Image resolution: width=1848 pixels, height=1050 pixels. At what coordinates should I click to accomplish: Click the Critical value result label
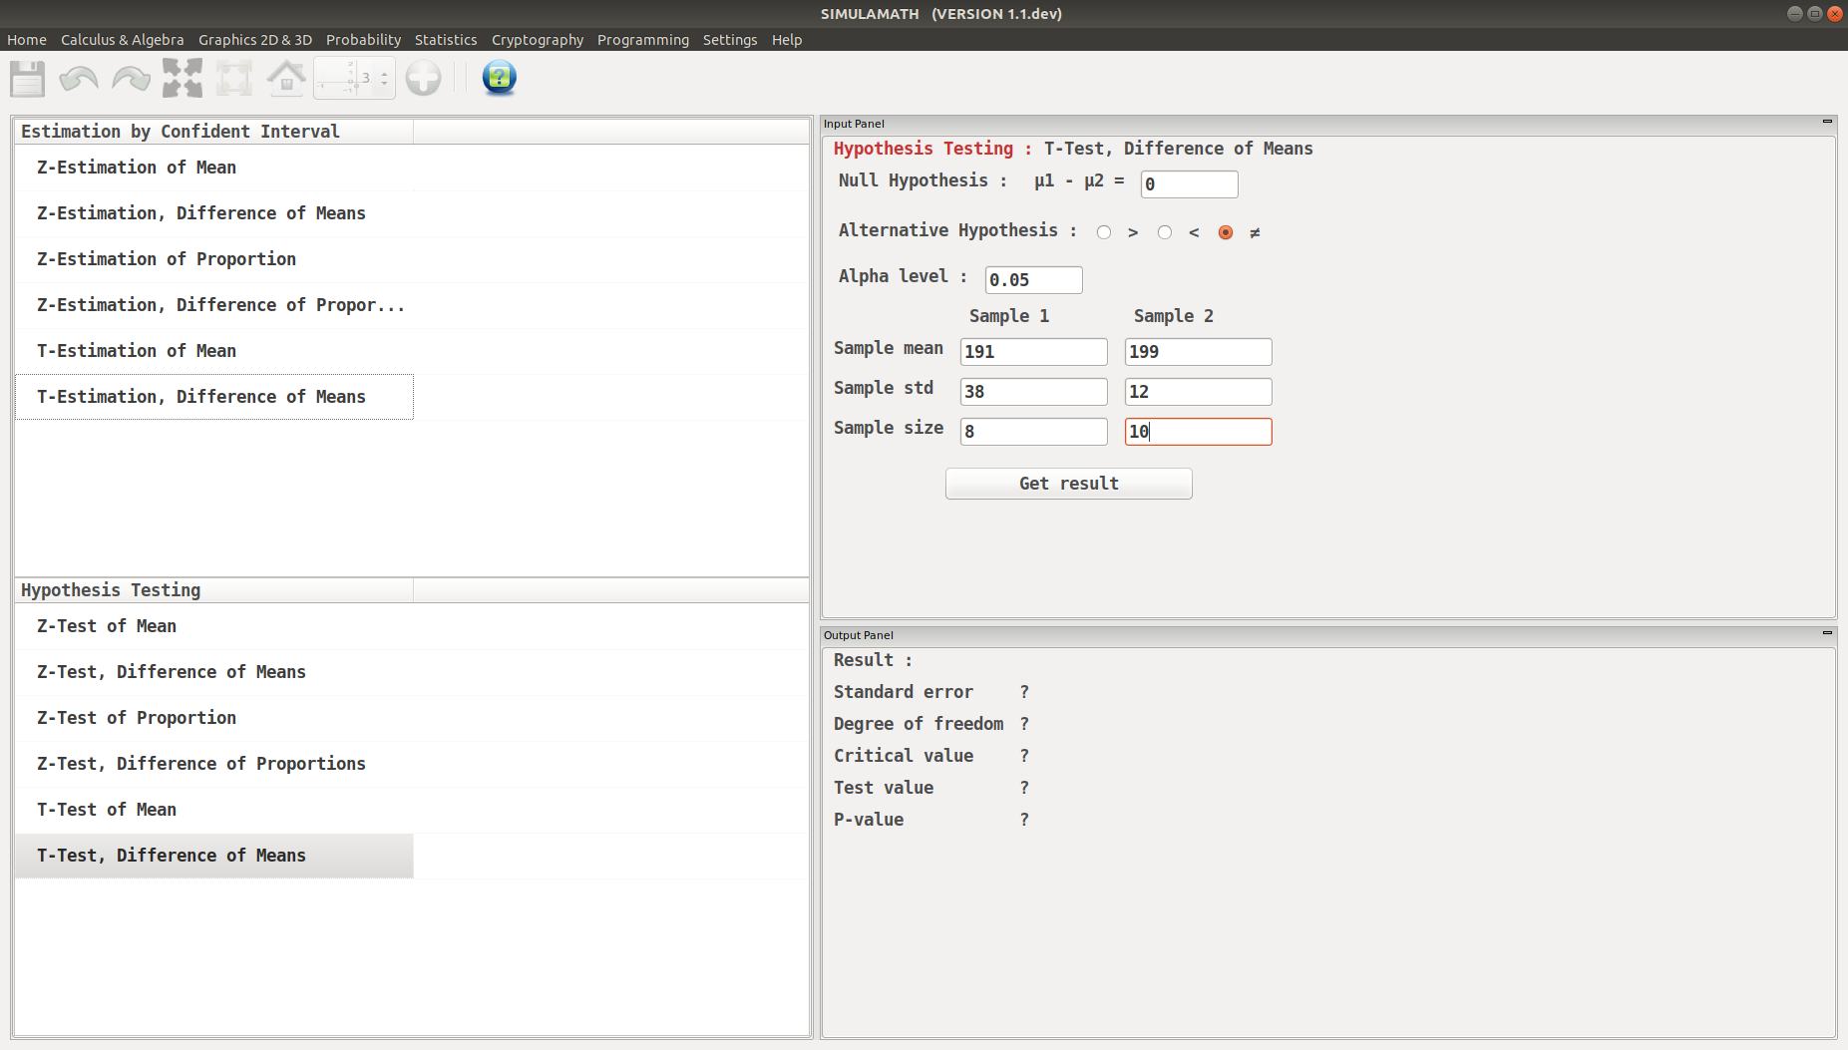(x=904, y=756)
